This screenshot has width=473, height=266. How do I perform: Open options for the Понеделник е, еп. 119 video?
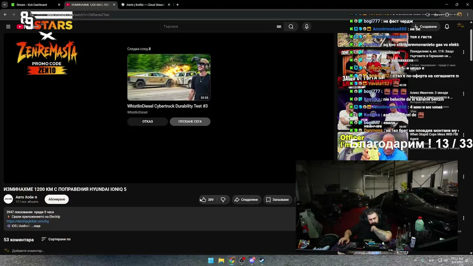click(463, 52)
